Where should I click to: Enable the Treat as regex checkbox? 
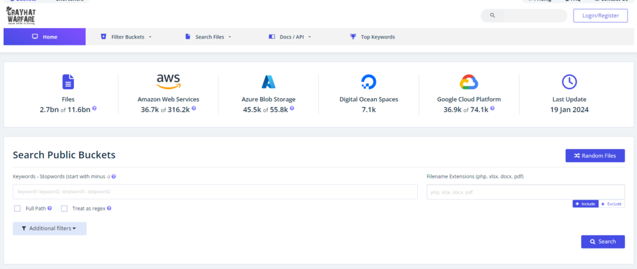pyautogui.click(x=64, y=209)
